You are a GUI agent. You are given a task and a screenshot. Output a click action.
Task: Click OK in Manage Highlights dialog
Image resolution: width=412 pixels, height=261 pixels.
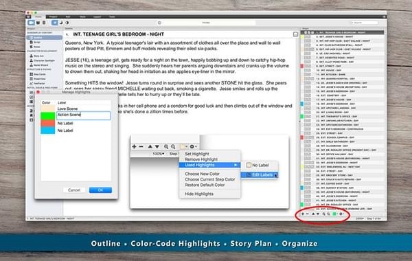click(x=100, y=190)
